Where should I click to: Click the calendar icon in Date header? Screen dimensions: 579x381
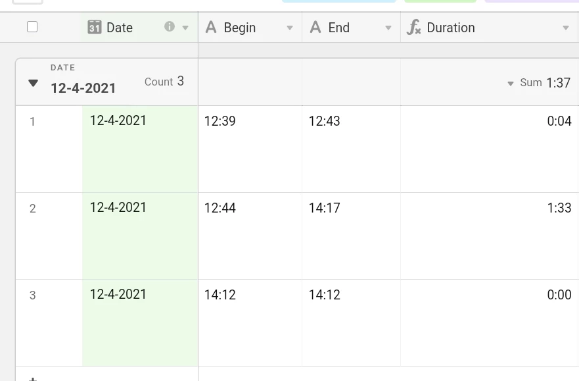click(x=94, y=28)
